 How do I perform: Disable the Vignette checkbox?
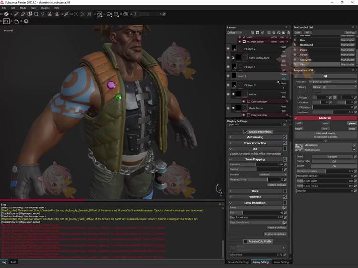(x=284, y=197)
